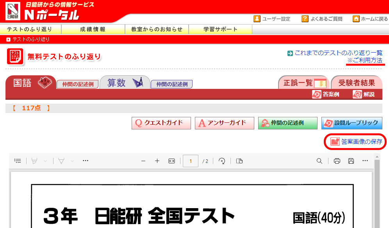Viewport: 389px width, 228px height.
Task: Zoom out with the minus icon
Action: 143,161
